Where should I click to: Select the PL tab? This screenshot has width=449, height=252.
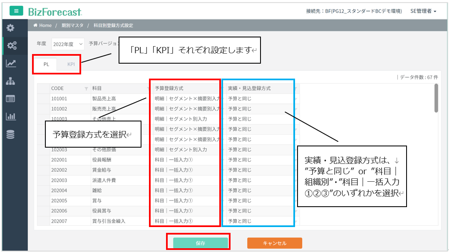pos(46,64)
